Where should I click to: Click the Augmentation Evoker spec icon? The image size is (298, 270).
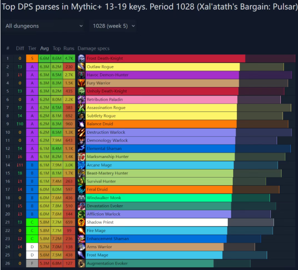[81, 263]
